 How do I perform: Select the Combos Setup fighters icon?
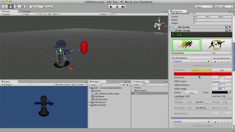click(x=217, y=45)
